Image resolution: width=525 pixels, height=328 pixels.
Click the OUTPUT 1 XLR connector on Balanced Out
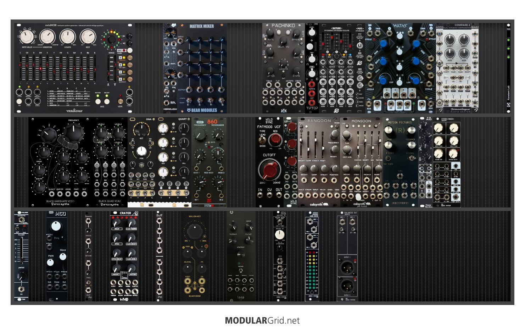(x=347, y=268)
